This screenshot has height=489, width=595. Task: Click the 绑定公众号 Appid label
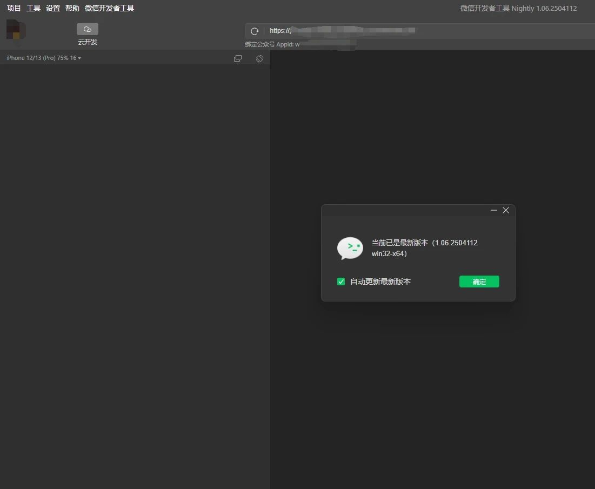(272, 44)
